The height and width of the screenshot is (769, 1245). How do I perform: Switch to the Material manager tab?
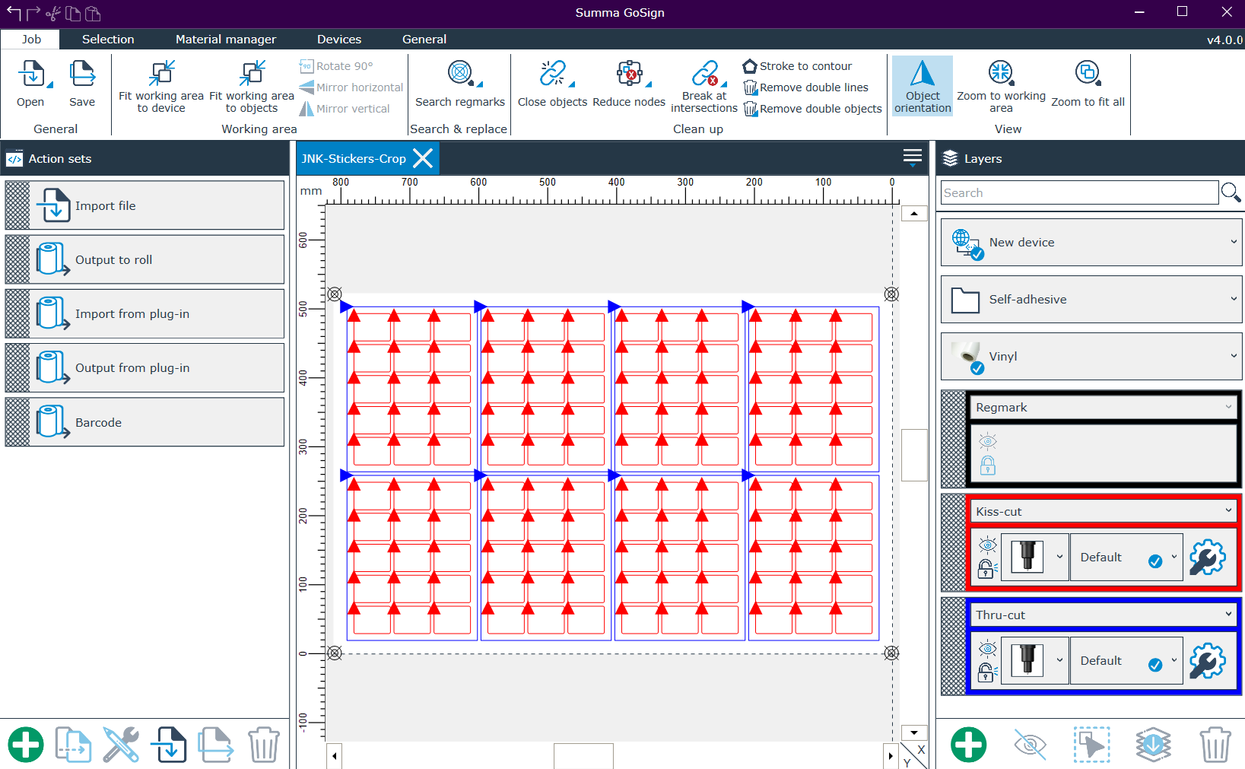pos(225,40)
